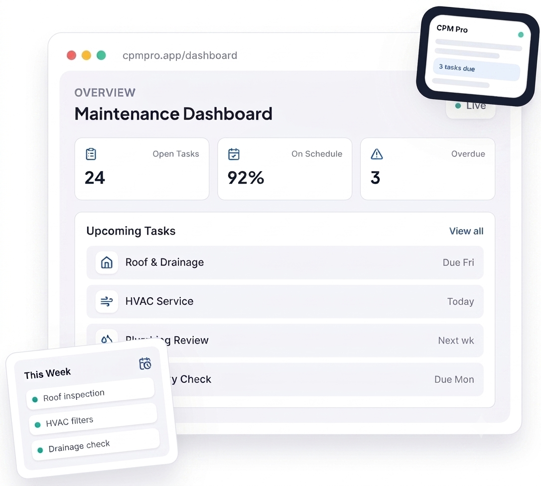Click the wind icon beside HVAC Service

pos(107,301)
